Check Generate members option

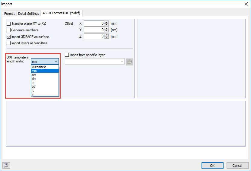point(9,30)
